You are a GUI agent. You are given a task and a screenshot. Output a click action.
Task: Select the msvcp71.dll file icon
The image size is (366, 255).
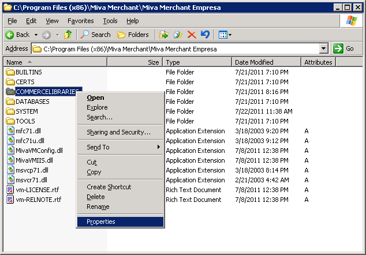10,170
